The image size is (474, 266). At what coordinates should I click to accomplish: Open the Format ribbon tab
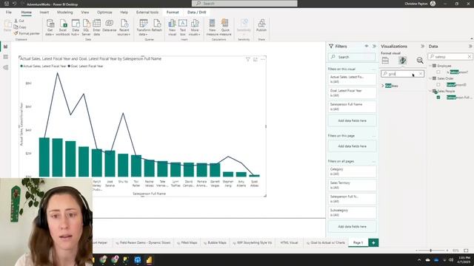173,12
